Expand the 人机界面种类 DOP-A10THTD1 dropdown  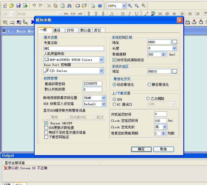[102, 60]
